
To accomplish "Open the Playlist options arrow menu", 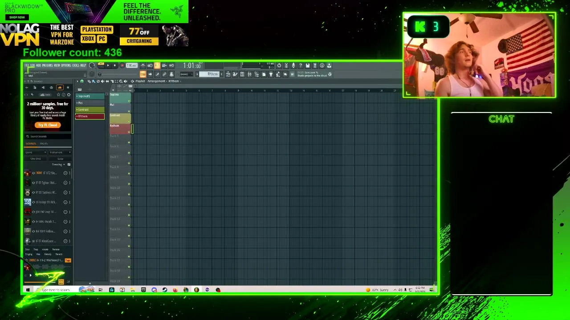I will (77, 81).
